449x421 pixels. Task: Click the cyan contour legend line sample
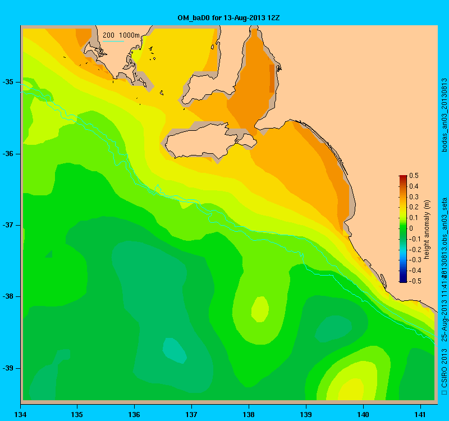[113, 41]
